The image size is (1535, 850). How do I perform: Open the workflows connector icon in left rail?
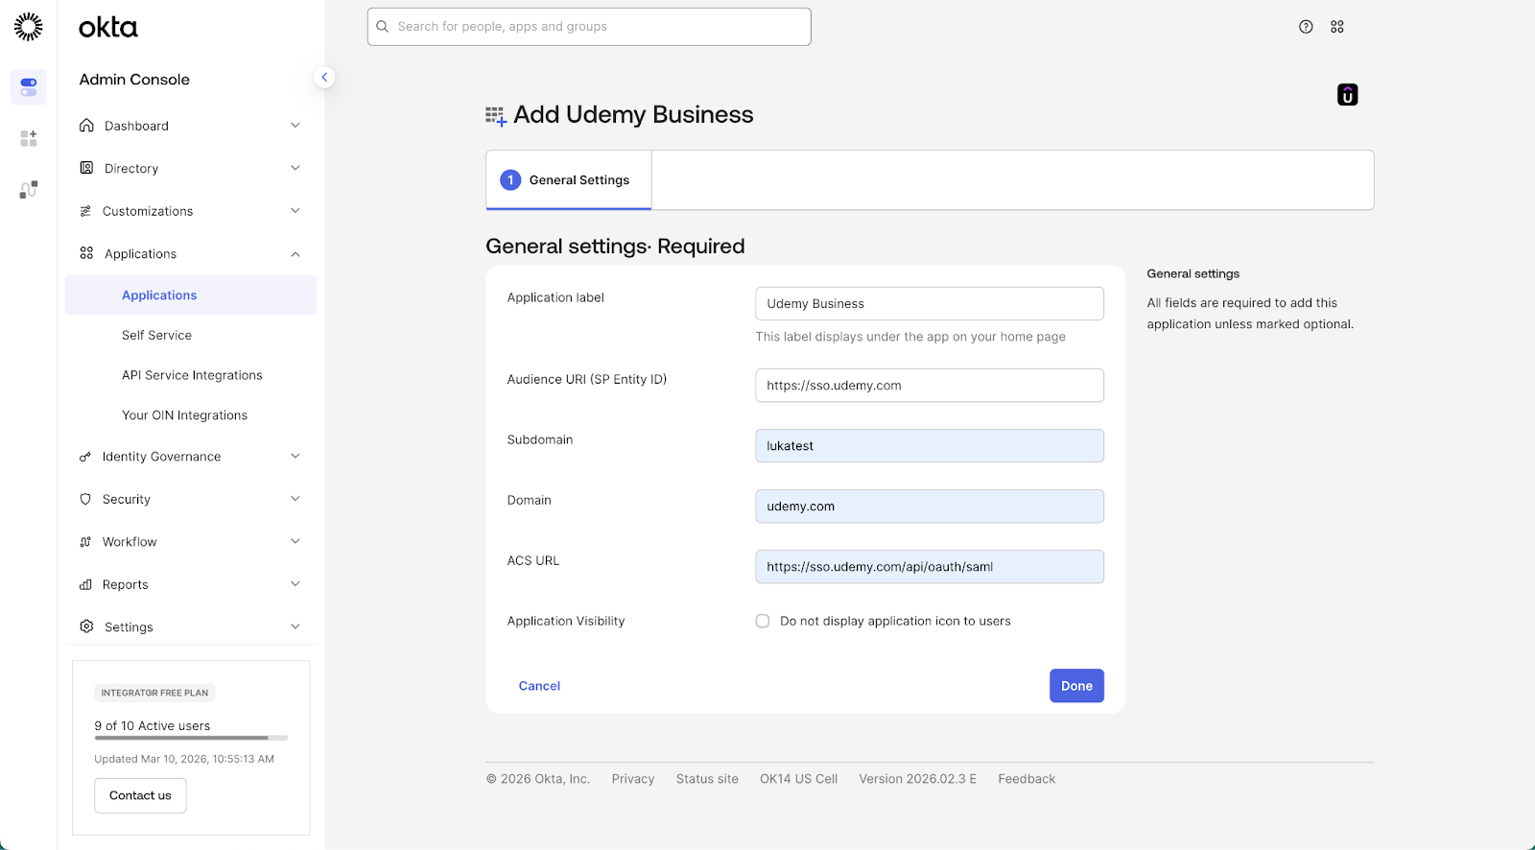[29, 190]
